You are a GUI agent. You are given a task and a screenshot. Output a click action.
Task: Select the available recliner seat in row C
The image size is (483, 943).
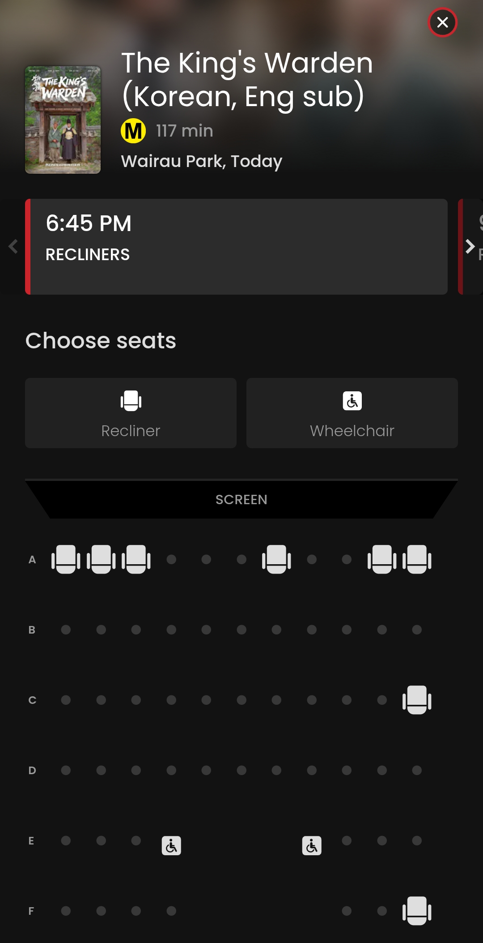[x=417, y=699]
